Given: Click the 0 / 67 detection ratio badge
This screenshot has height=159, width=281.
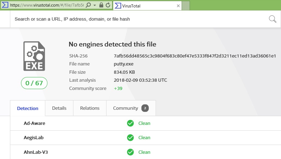Looking at the screenshot, I should coord(34,83).
